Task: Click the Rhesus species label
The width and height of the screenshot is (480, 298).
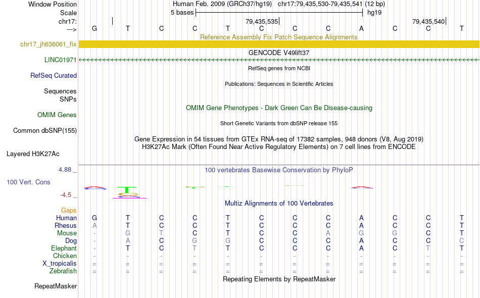Action: (x=66, y=225)
